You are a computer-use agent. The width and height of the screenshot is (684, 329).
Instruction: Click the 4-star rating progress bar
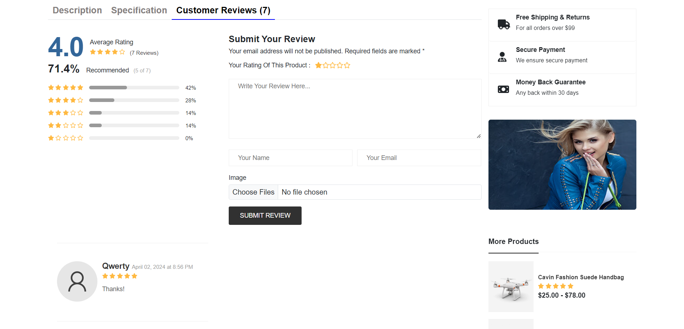(134, 100)
